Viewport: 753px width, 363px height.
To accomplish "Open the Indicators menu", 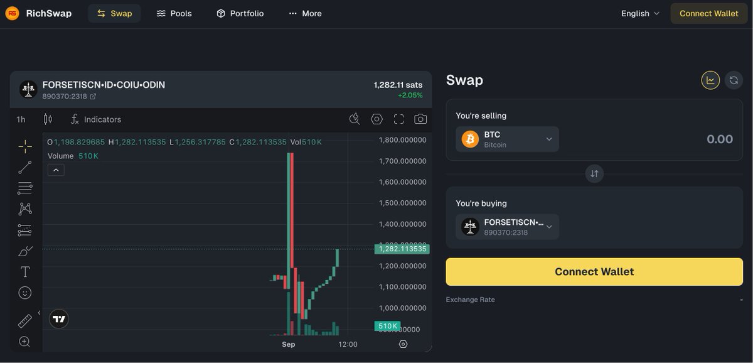I will pos(95,119).
